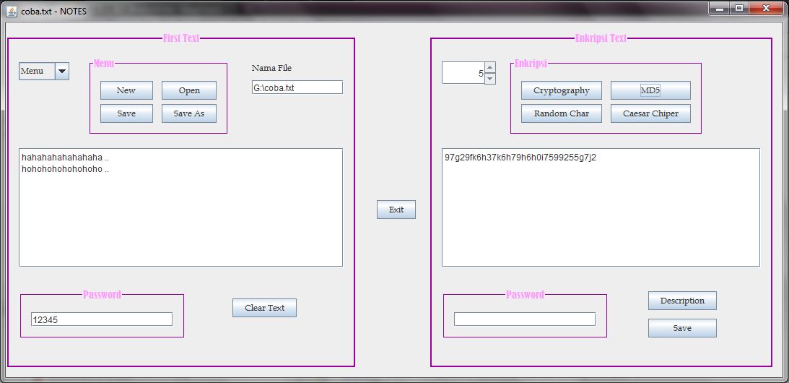Click inside the Enkripsi Text output area

click(x=601, y=207)
